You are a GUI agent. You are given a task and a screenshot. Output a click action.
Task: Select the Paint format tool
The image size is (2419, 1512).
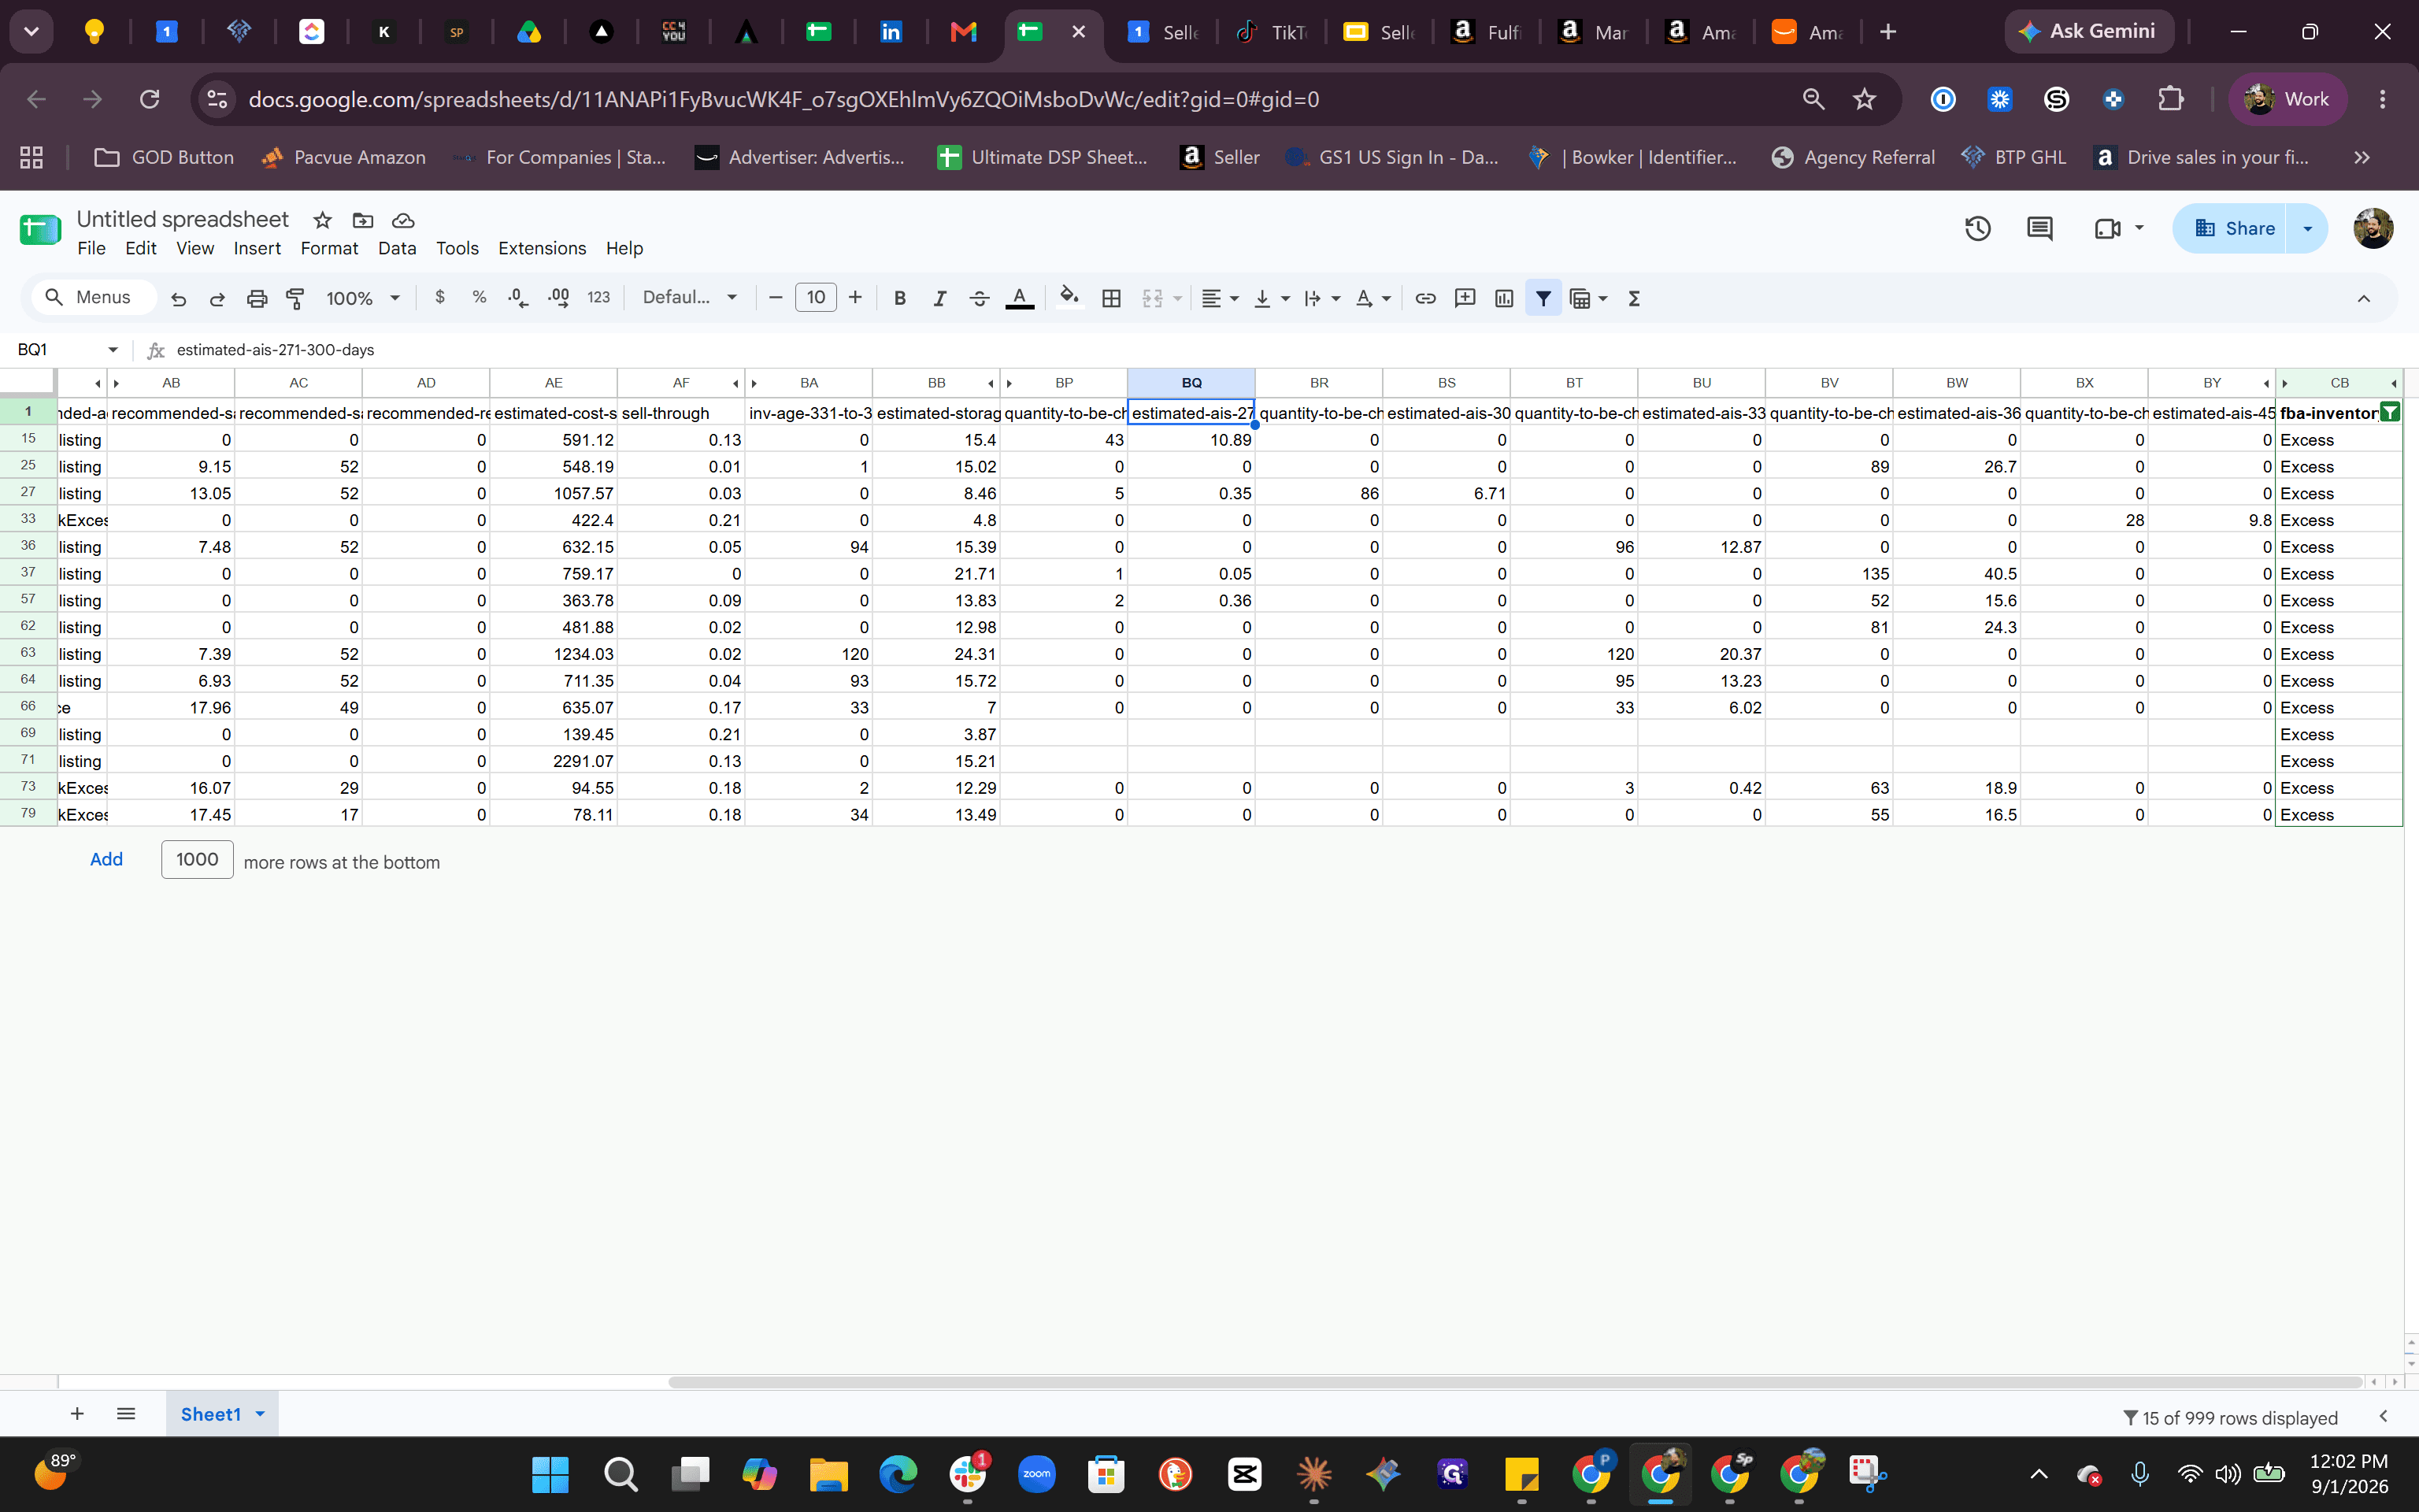pyautogui.click(x=295, y=298)
